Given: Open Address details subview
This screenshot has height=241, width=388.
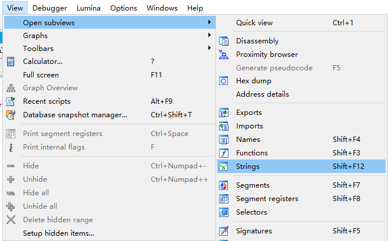Looking at the screenshot, I should point(262,94).
